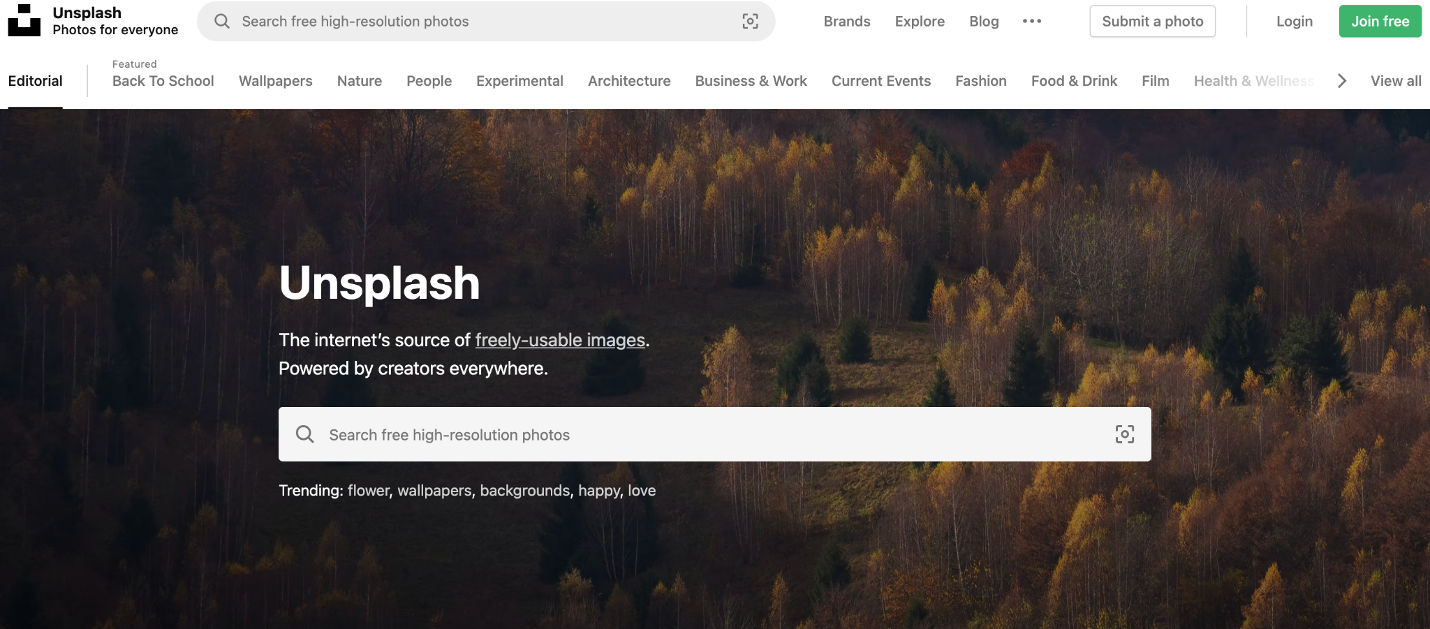
Task: Click the Powered by creators everywhere text
Action: click(413, 369)
